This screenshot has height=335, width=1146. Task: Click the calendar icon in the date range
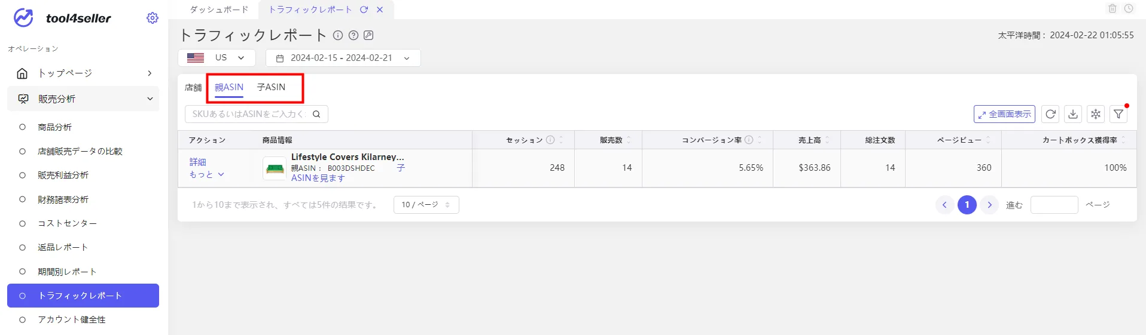(x=279, y=59)
